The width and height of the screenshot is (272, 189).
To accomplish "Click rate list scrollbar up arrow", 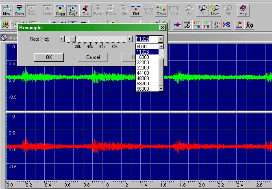I will click(161, 46).
